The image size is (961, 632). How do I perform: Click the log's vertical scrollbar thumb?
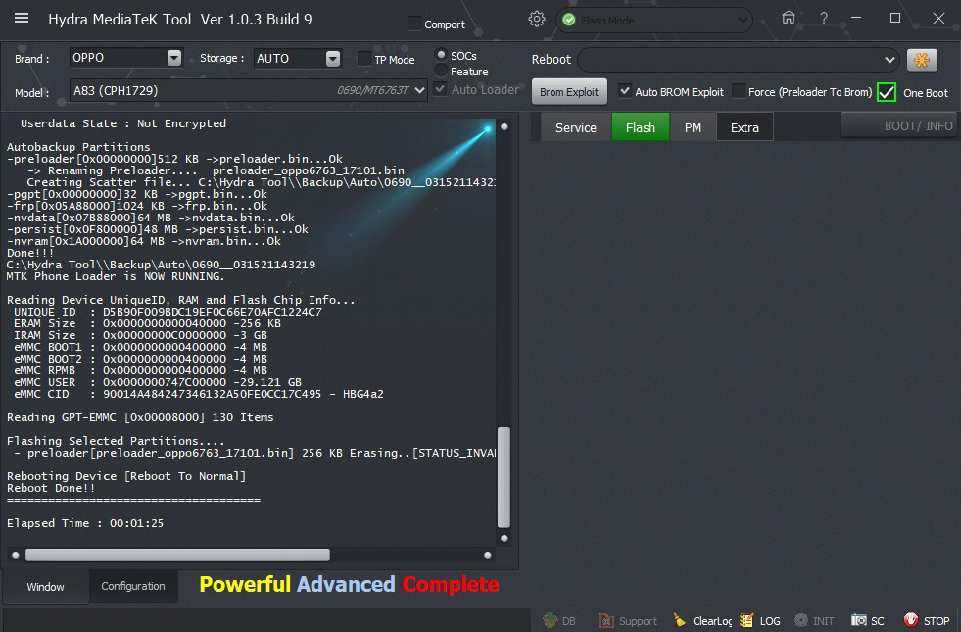504,477
